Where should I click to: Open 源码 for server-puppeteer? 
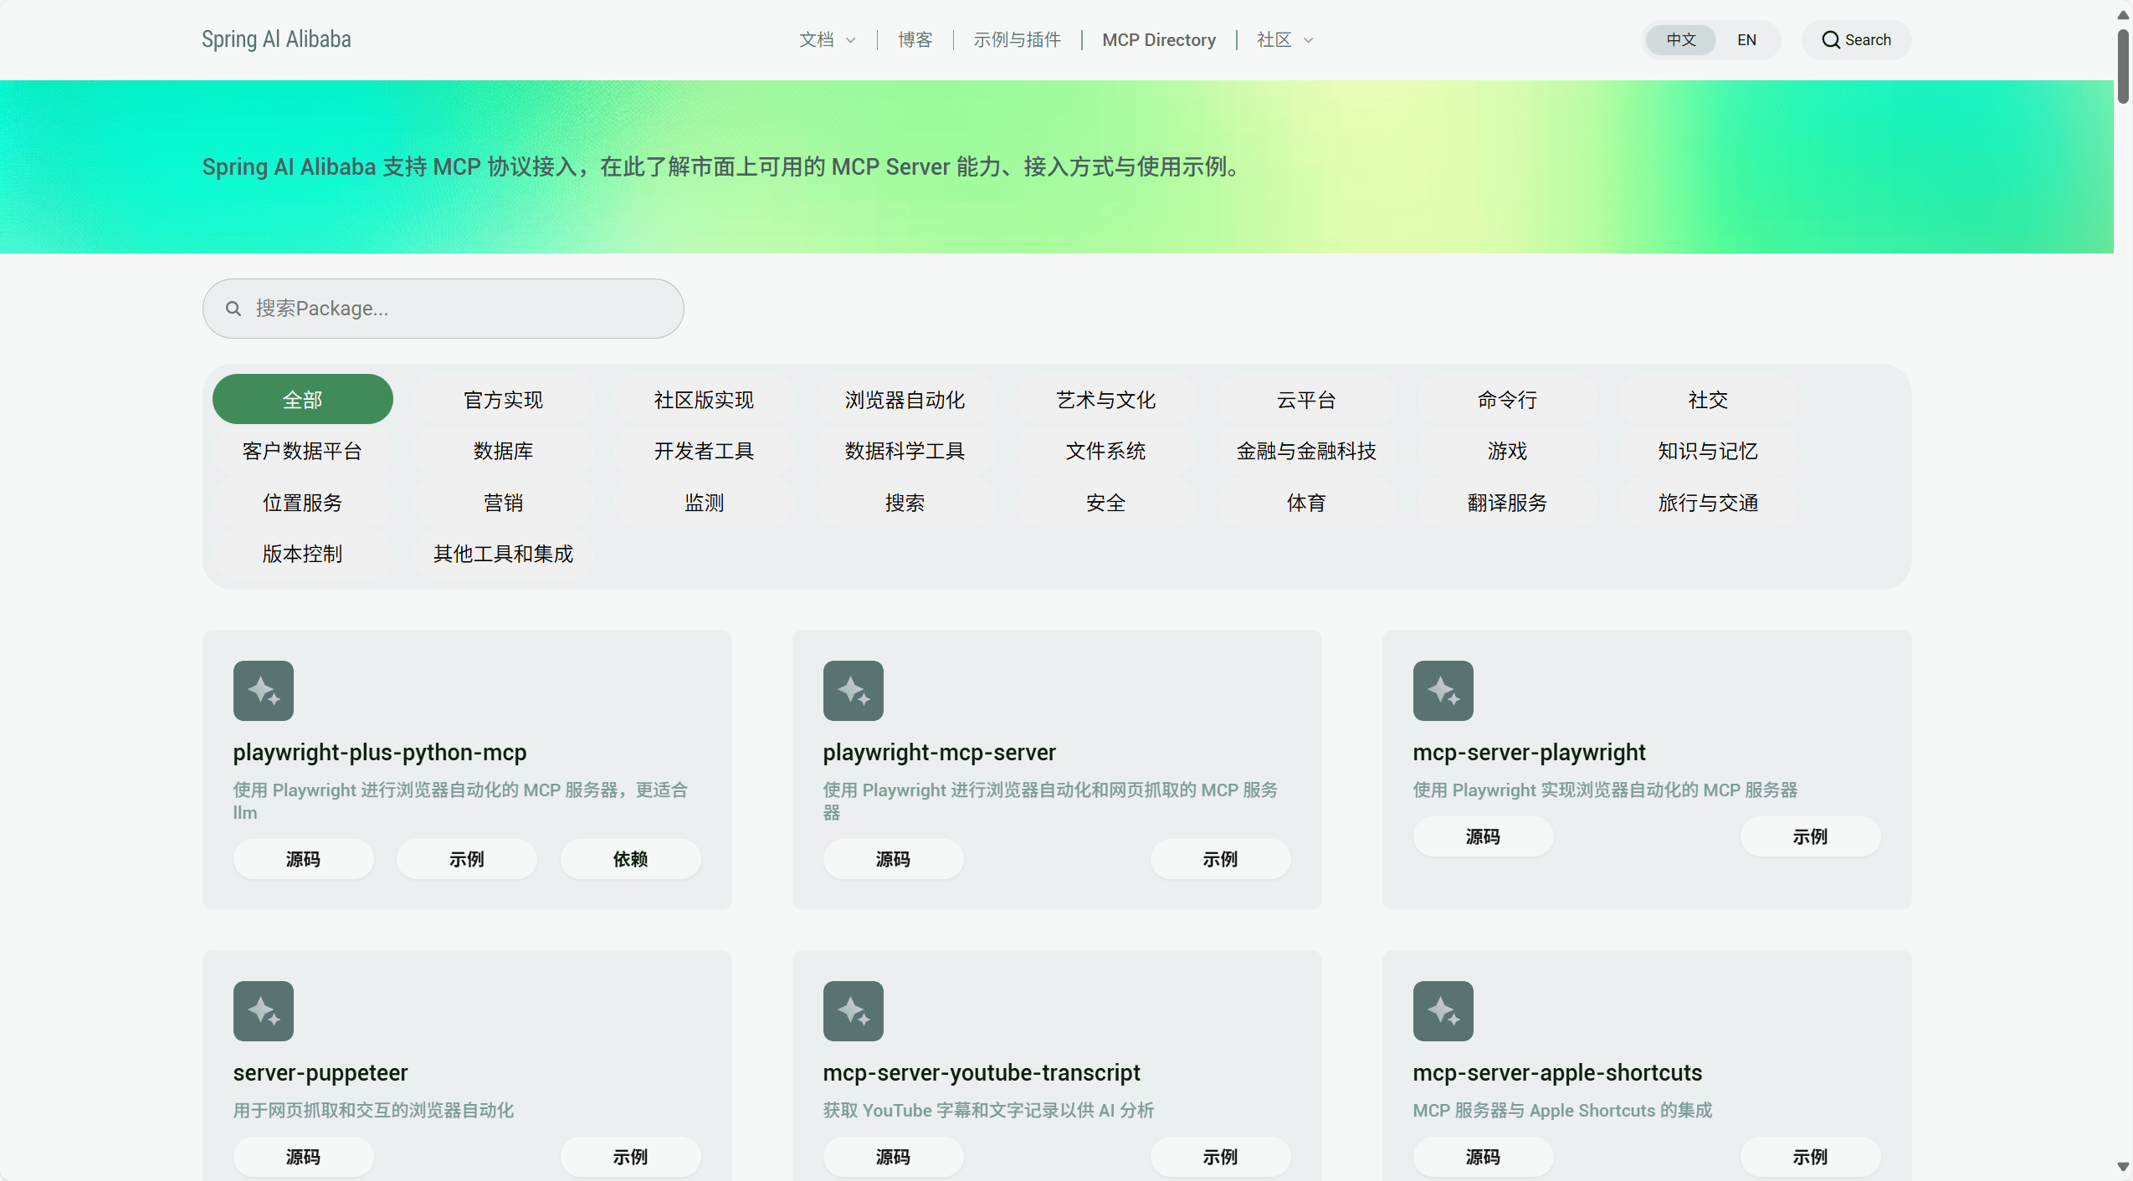pyautogui.click(x=303, y=1157)
